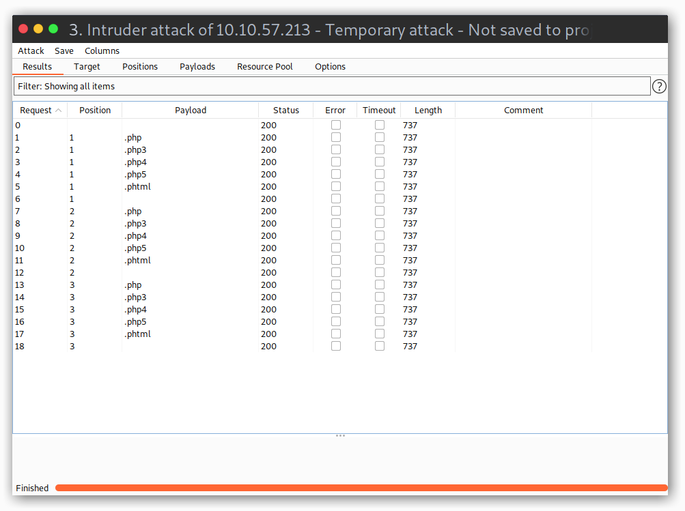Sort results by the Payload column
Viewport: 685px width, 511px height.
pyautogui.click(x=191, y=110)
